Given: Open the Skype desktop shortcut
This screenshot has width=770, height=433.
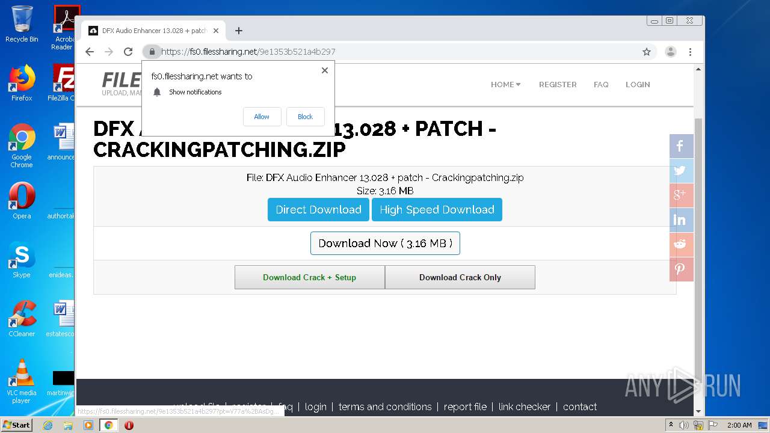Looking at the screenshot, I should click(22, 260).
